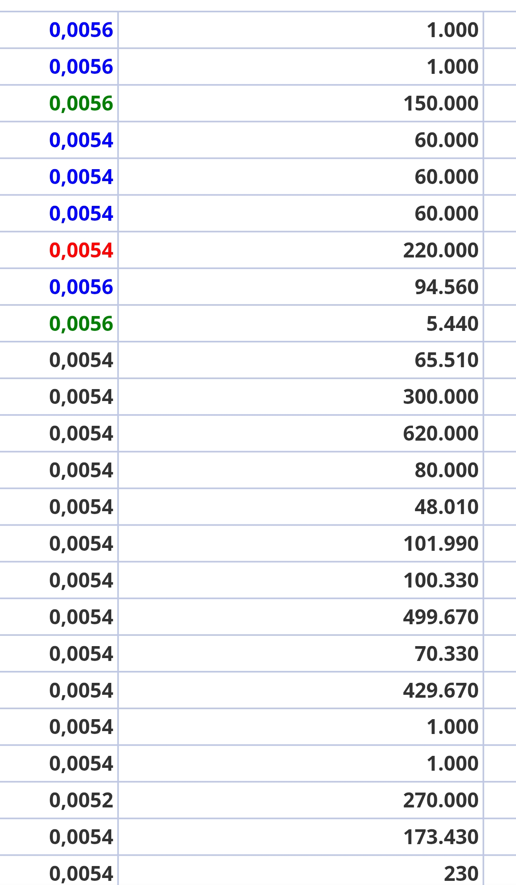Screen dimensions: 516x885
Task: Click the 300.000 volume entry
Action: [441, 397]
